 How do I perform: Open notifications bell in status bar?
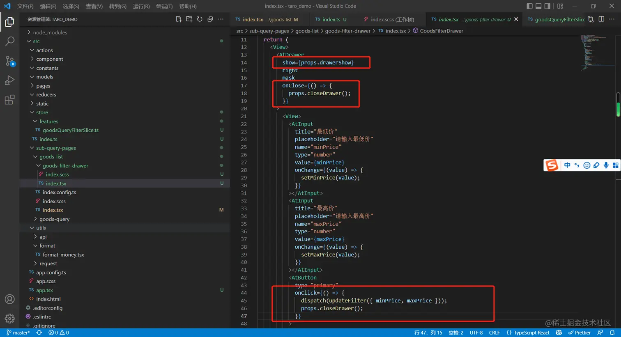(x=612, y=332)
